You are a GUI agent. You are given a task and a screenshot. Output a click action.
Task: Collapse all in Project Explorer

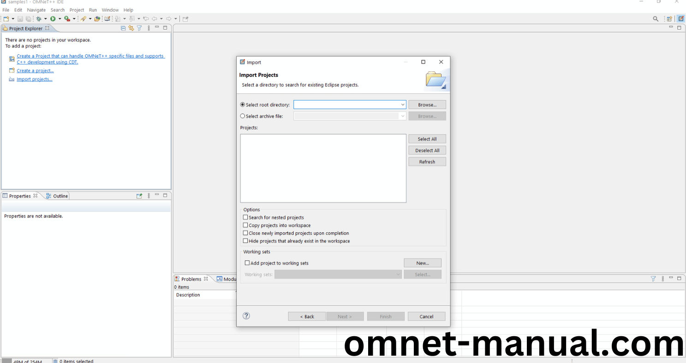point(123,28)
